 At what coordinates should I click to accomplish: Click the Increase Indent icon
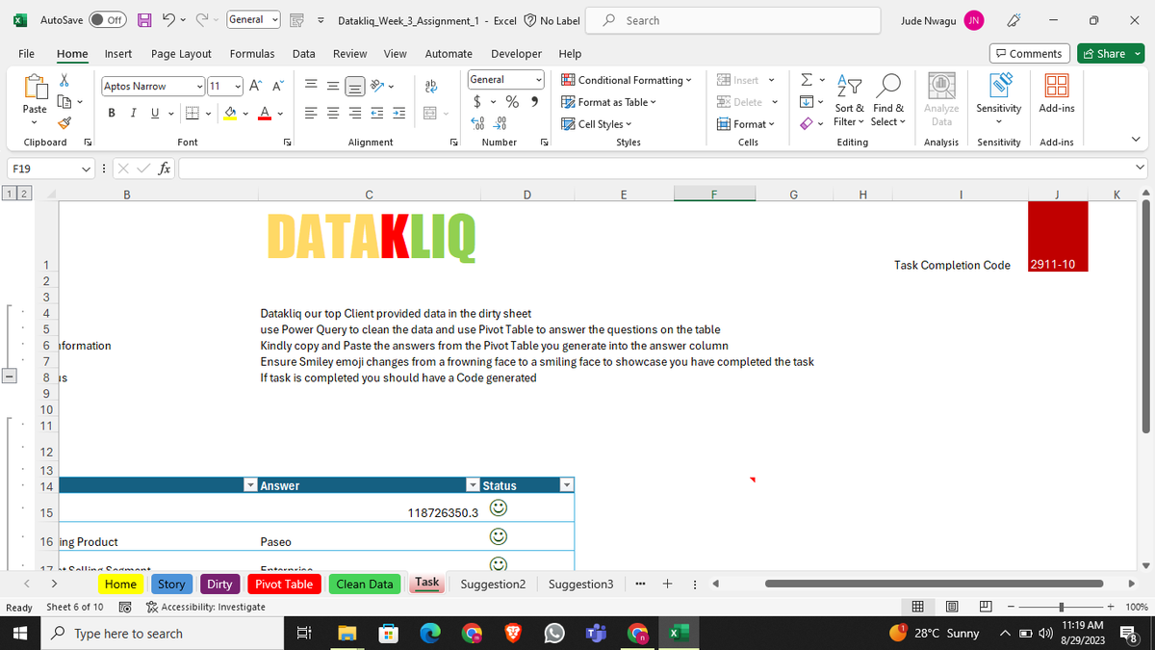(x=398, y=114)
